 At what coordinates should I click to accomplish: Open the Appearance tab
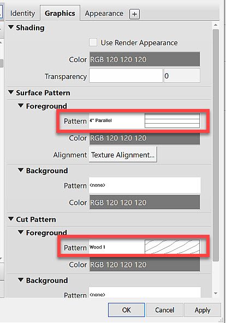(104, 14)
